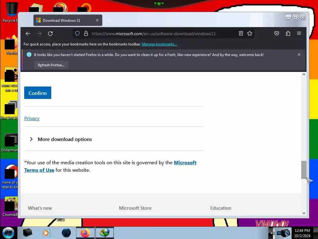318x239 pixels.
Task: Maximize the Firefox window
Action: (x=296, y=18)
